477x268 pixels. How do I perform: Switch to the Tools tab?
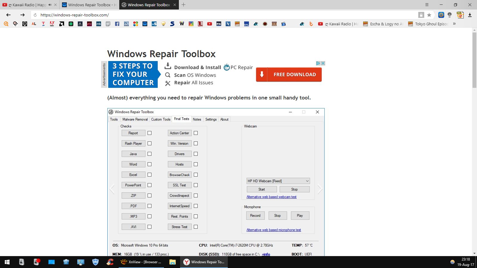click(x=114, y=119)
